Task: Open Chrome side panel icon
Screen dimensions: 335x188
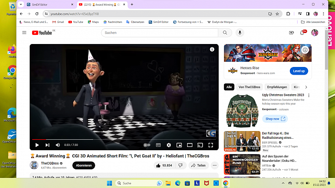Action: [308, 14]
